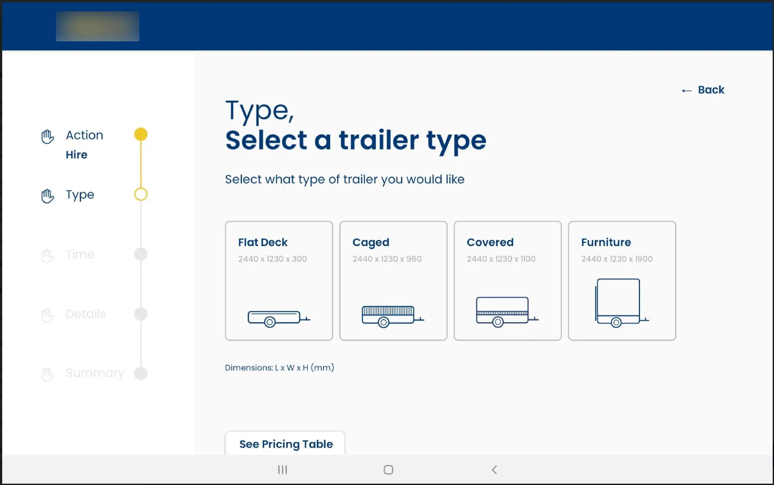The width and height of the screenshot is (774, 485).
Task: Click the 2440 x 1230 x 1100 dimensions
Action: pyautogui.click(x=501, y=259)
